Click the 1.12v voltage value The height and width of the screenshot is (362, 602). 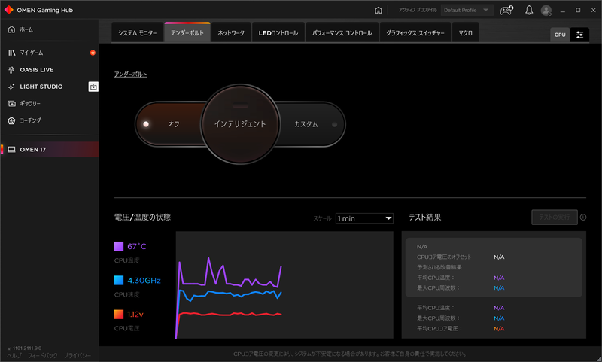[x=135, y=315]
